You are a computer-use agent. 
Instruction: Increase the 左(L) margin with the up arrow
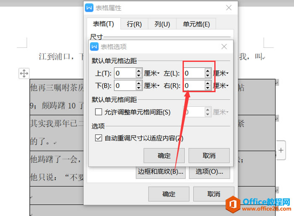207,71
